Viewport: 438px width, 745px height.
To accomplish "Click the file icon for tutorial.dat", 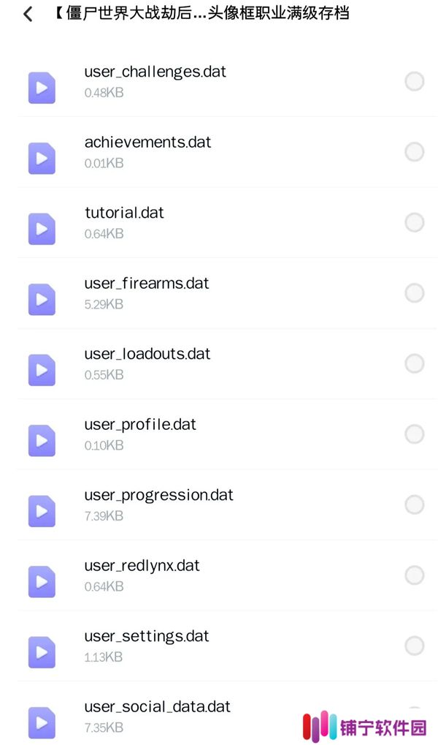I will (42, 229).
